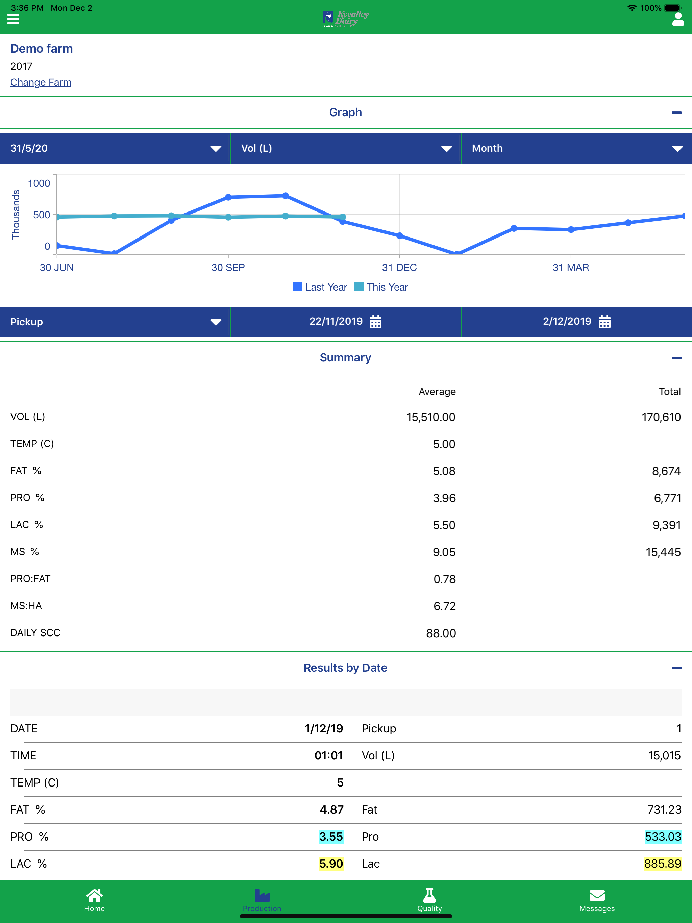Screen dimensions: 692x923
Task: Tap the DAILY SCC average 88.00
Action: (x=441, y=633)
